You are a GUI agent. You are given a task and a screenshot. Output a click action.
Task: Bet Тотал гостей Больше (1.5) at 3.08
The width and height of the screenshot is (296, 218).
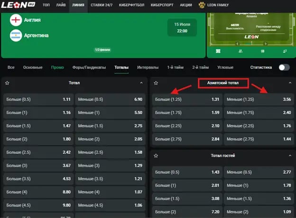(x=187, y=199)
